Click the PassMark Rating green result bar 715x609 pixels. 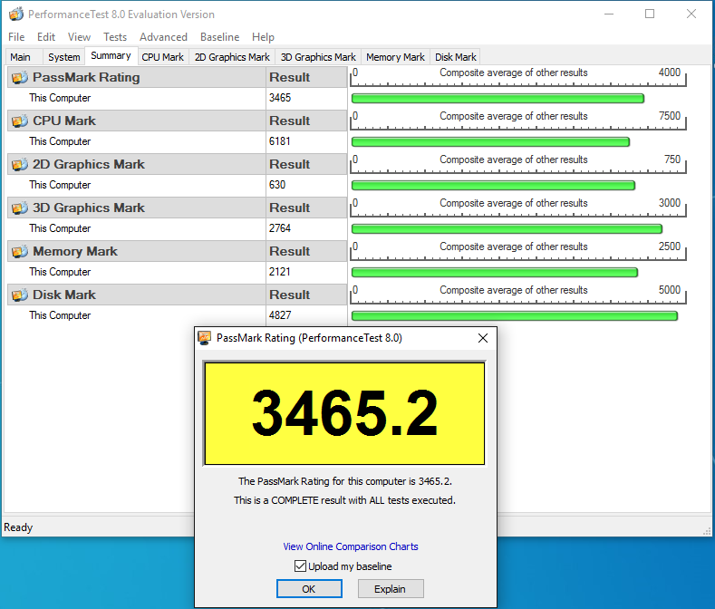pos(498,98)
